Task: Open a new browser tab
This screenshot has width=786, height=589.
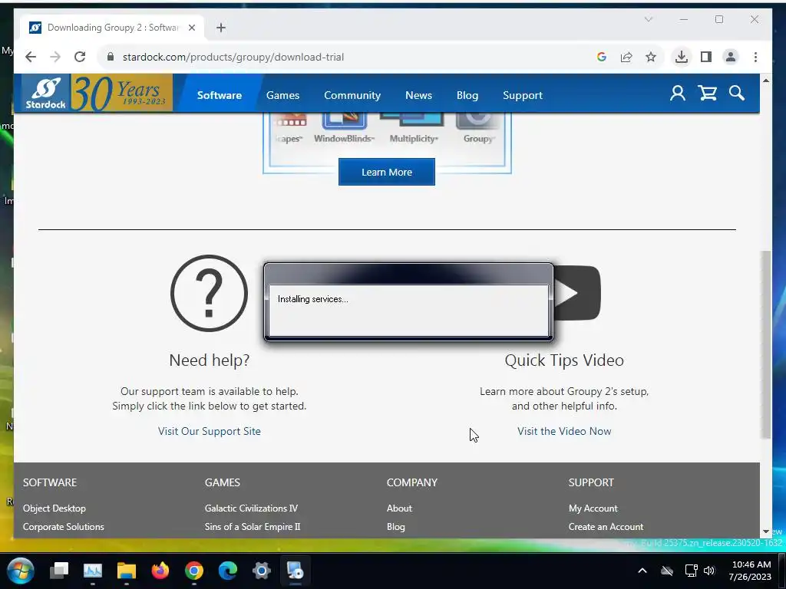Action: 221,28
